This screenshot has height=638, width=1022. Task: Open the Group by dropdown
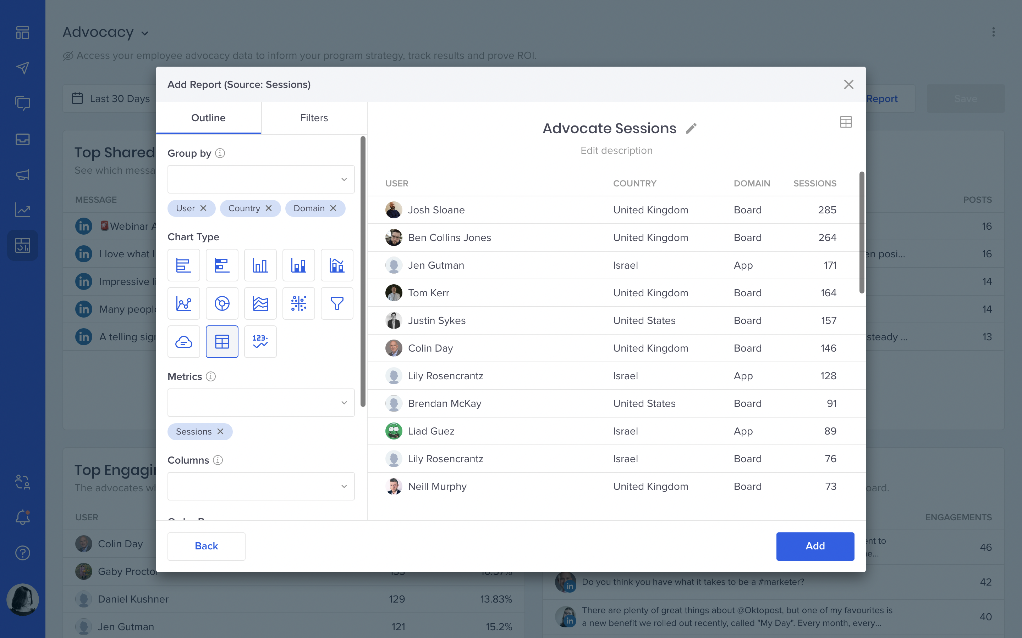(x=261, y=179)
